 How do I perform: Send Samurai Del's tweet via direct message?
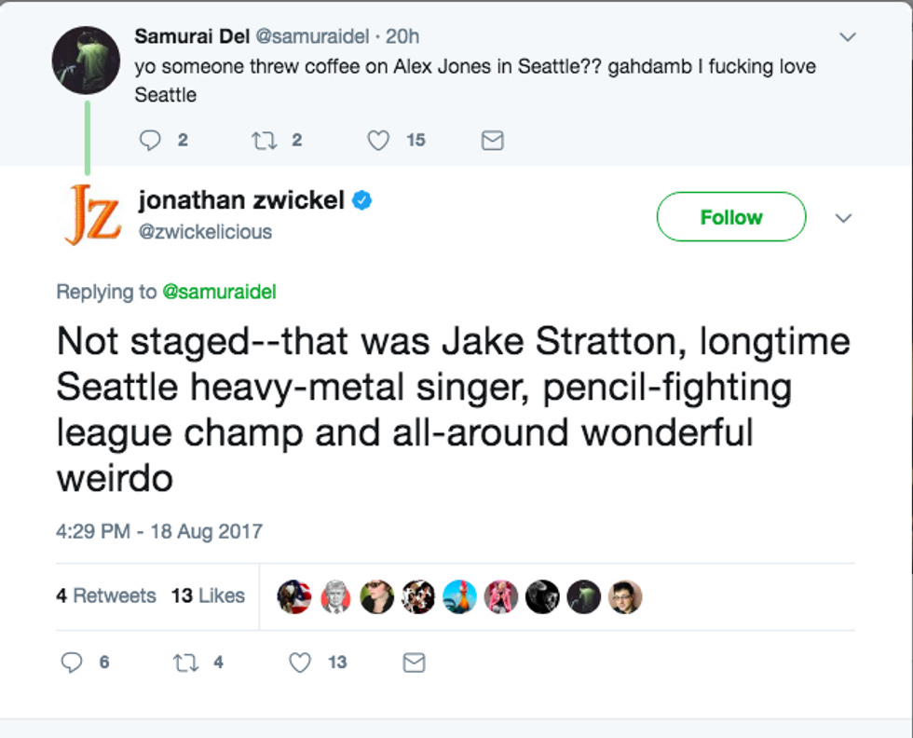[x=493, y=141]
